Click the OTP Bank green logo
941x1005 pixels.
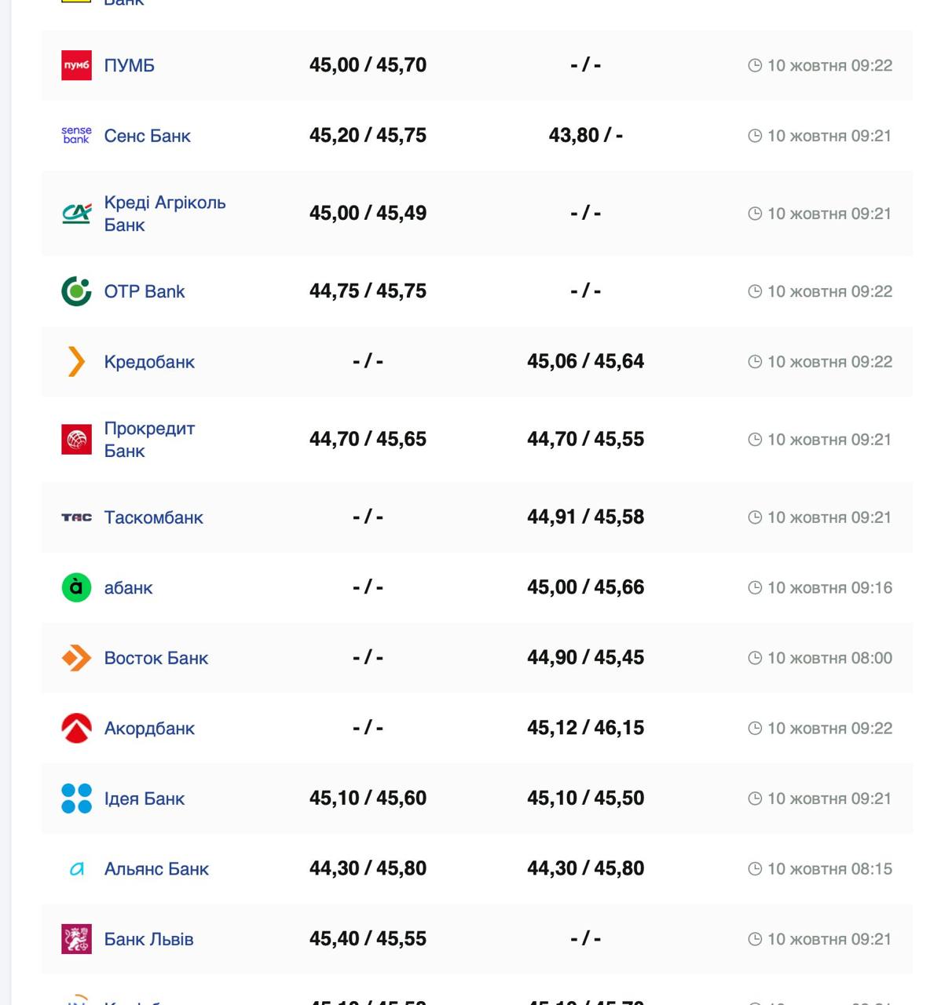[x=76, y=291]
